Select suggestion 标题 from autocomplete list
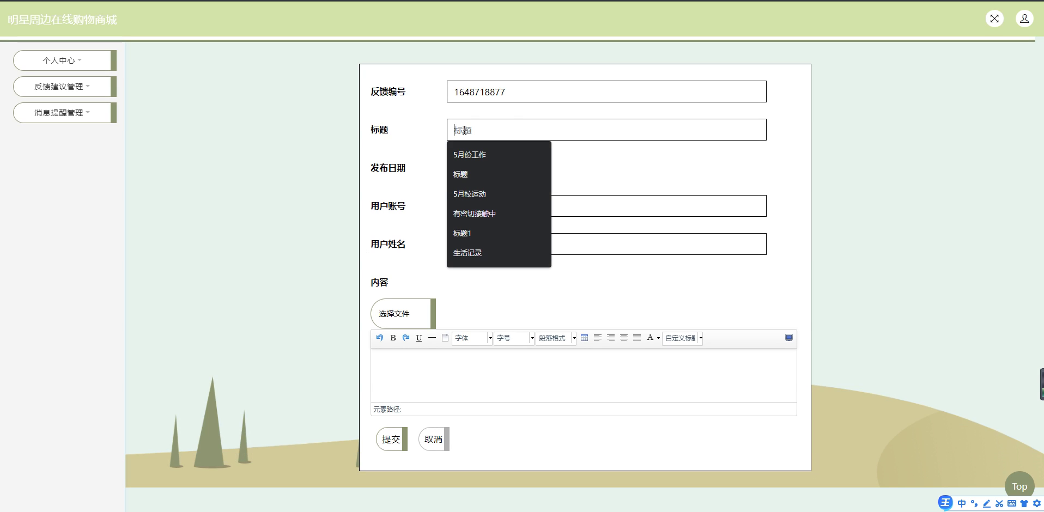This screenshot has width=1044, height=512. click(499, 174)
